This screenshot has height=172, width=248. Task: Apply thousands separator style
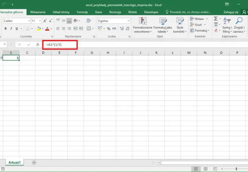point(114,29)
